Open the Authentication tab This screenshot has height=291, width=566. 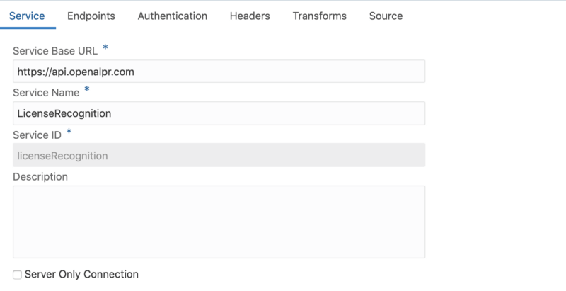click(173, 16)
